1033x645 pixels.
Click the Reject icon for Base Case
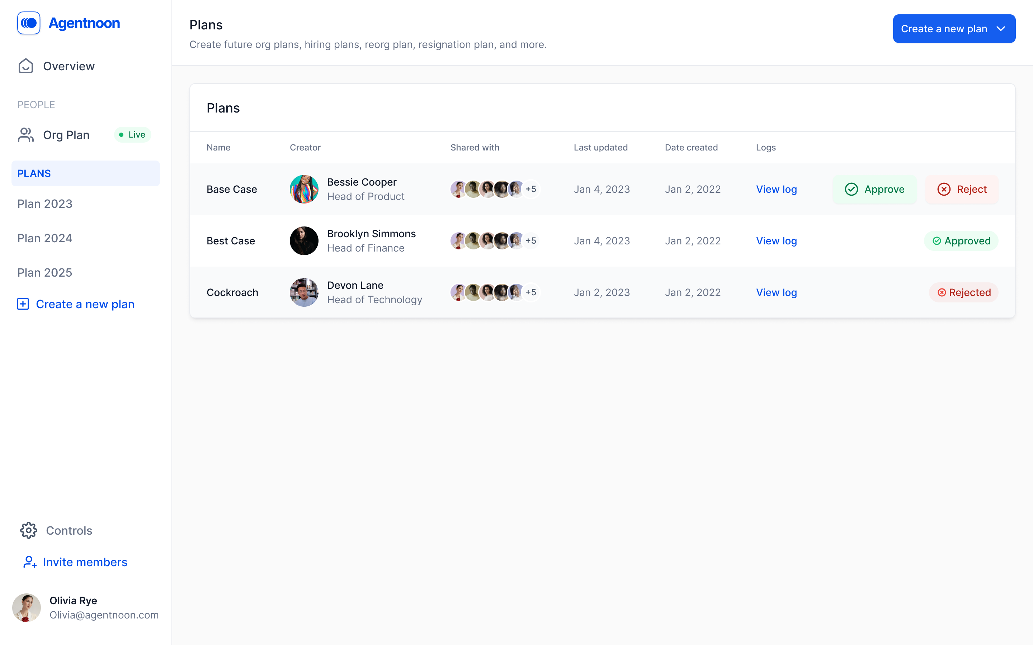click(944, 189)
